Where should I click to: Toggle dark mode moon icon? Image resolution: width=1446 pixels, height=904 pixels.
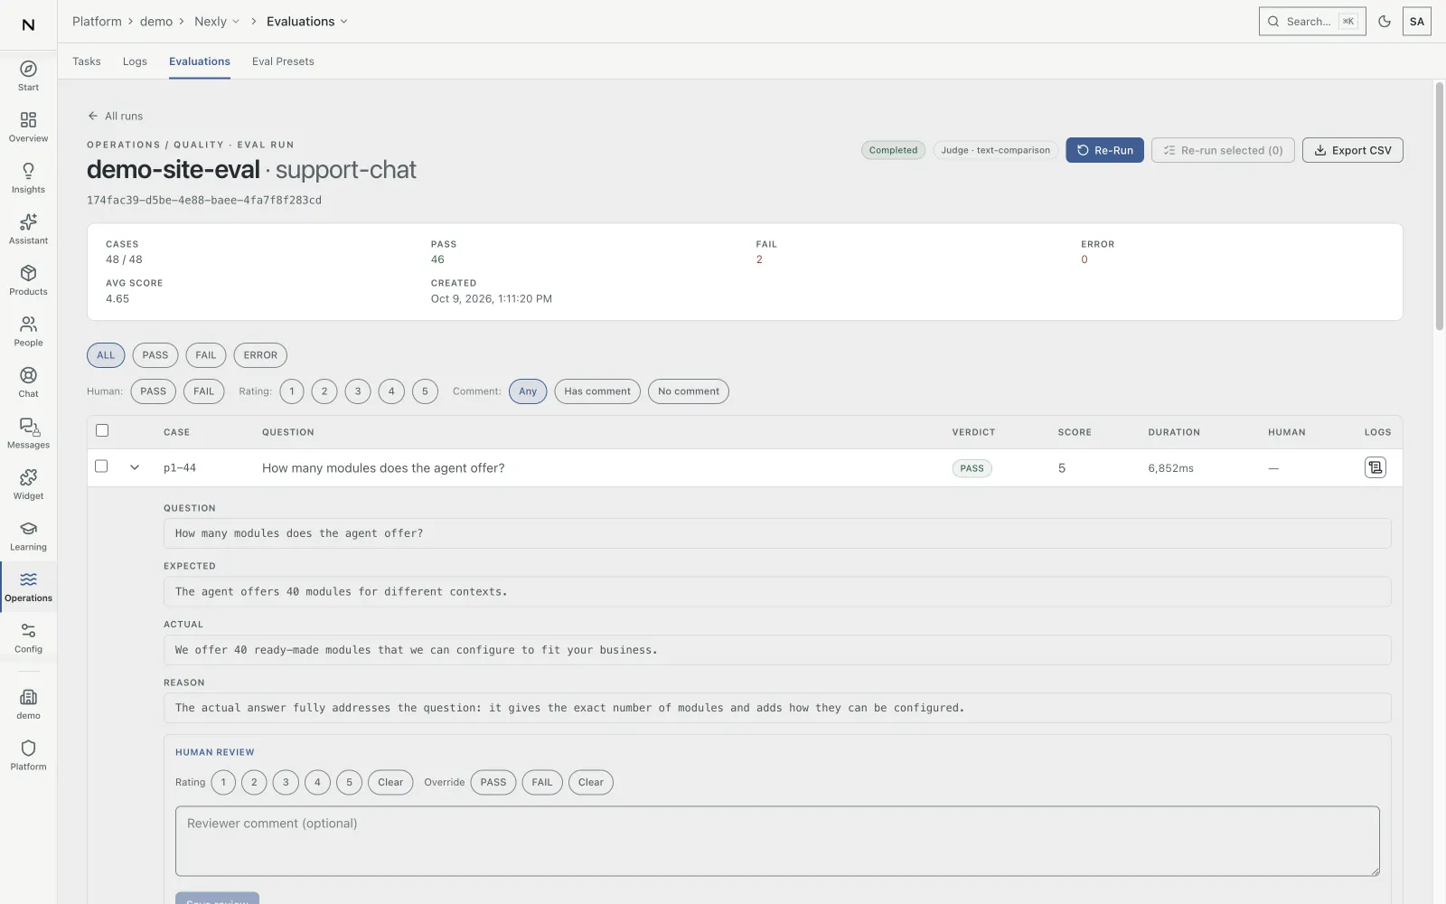pyautogui.click(x=1385, y=21)
